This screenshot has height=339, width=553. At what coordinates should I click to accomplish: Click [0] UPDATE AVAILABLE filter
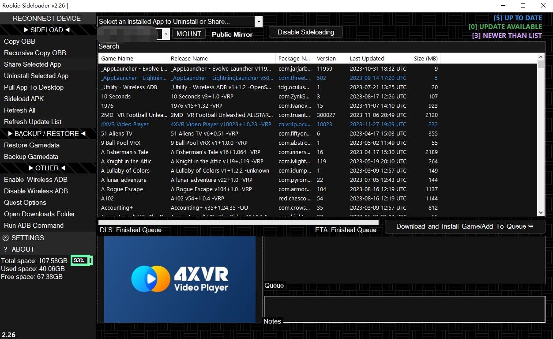coord(505,27)
